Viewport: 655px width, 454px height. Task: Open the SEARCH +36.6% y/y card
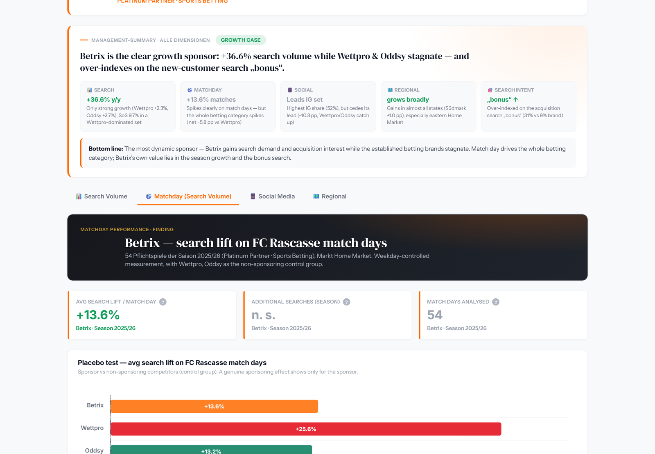pyautogui.click(x=128, y=106)
